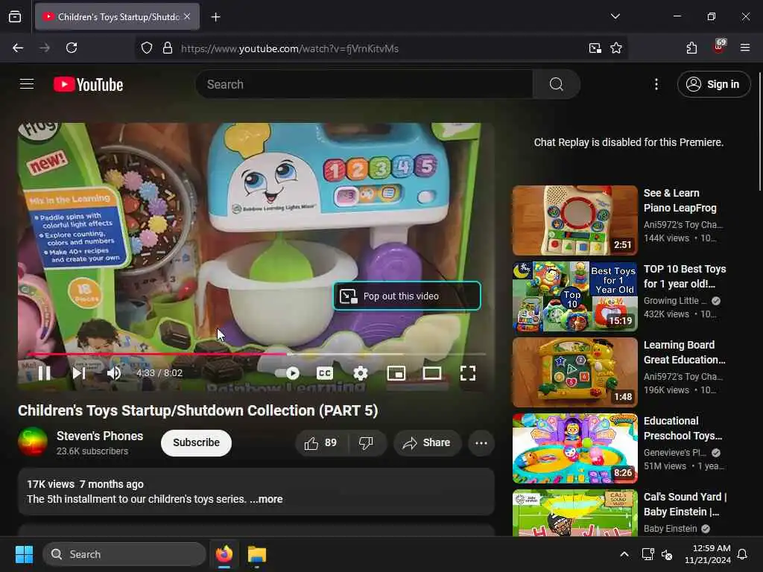Screen dimensions: 763x572
Task: Open the Steven's Phones channel name
Action: point(100,436)
